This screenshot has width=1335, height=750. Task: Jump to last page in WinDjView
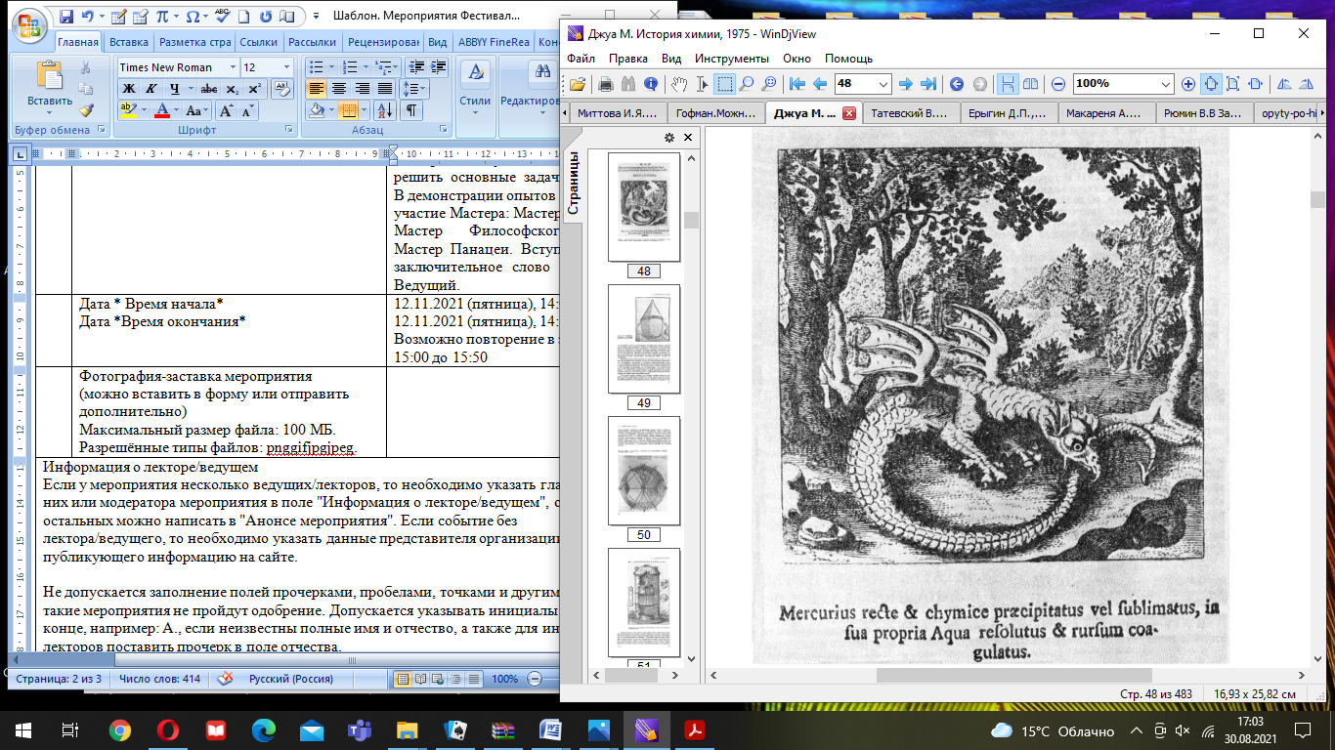tap(928, 84)
